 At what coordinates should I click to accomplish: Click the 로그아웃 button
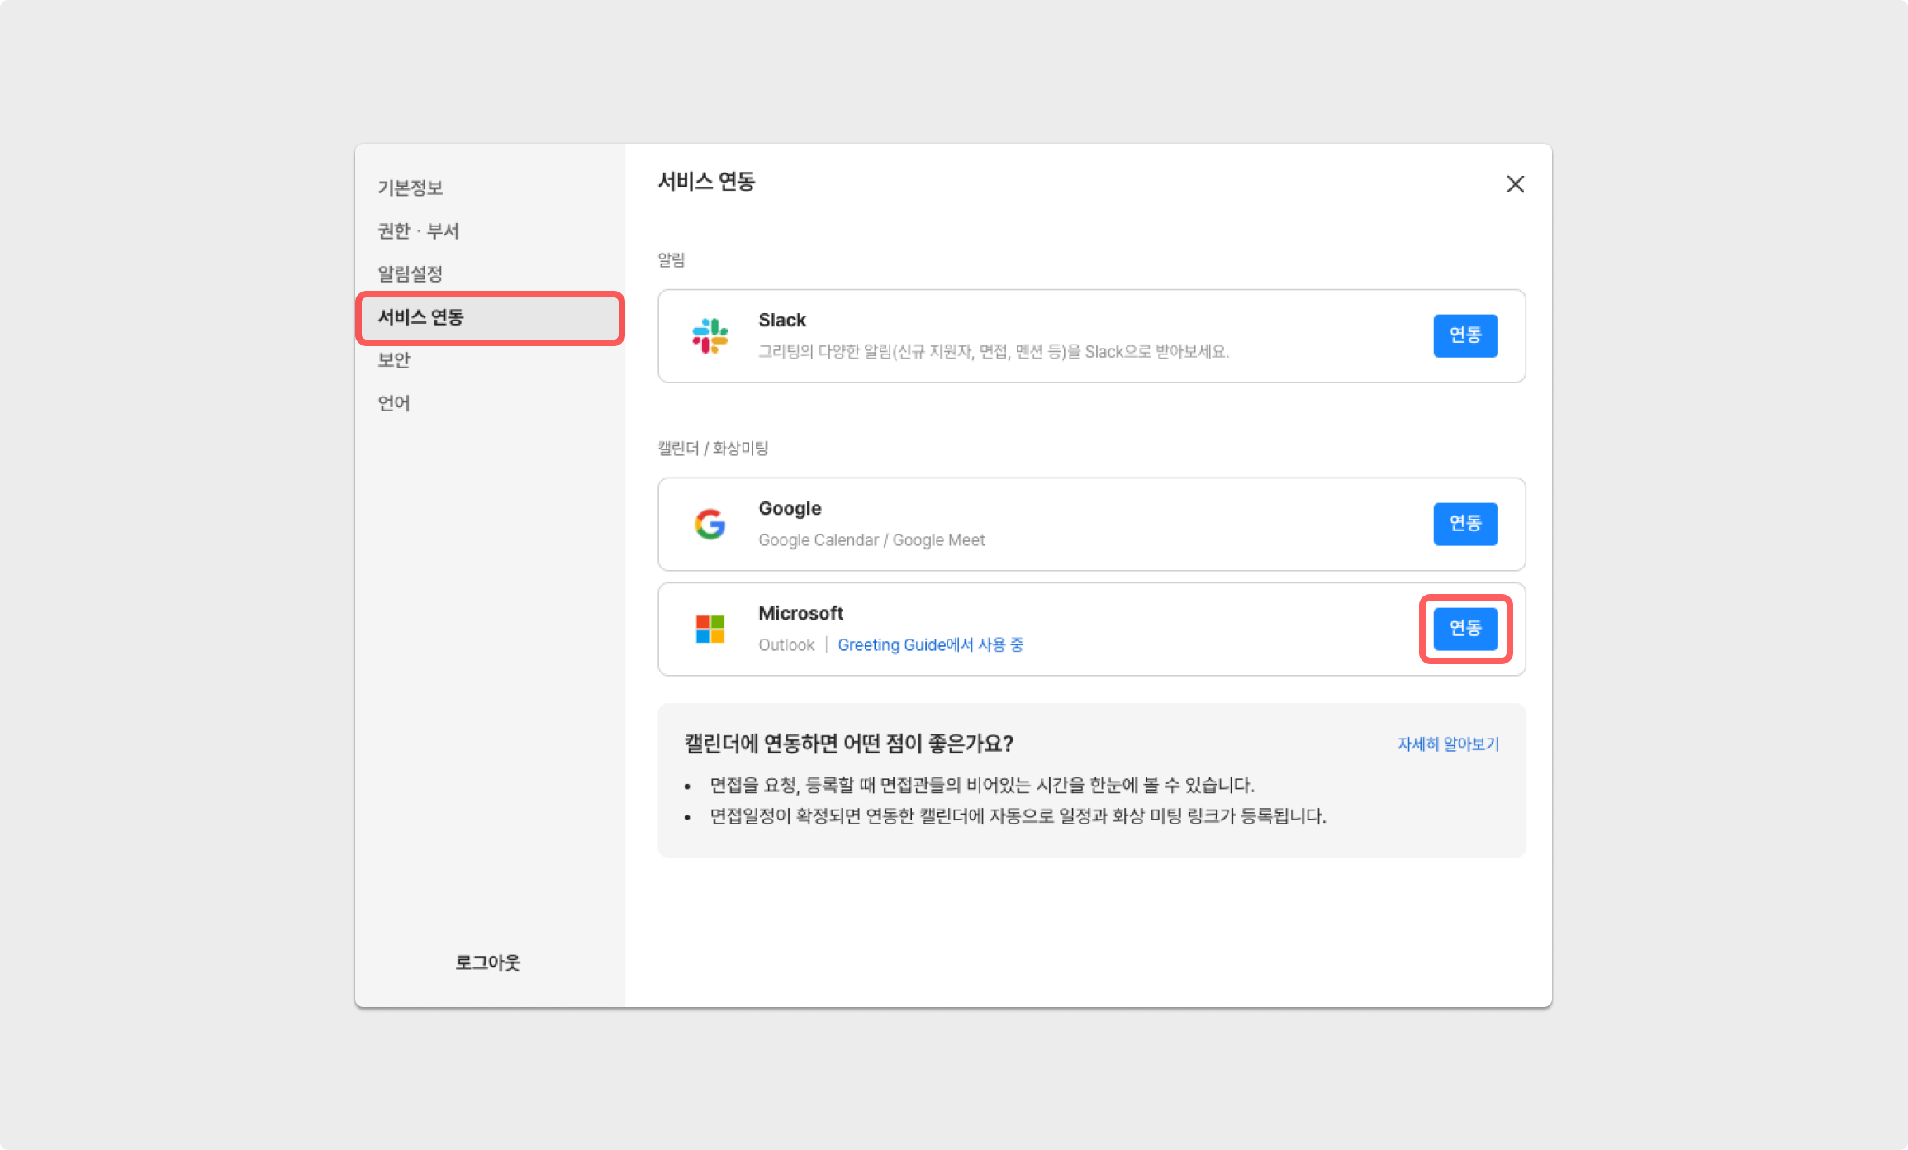(487, 962)
